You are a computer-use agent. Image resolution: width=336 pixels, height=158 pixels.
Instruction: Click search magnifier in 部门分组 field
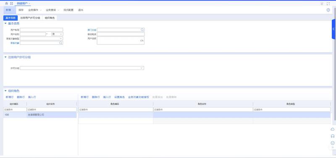(142, 30)
